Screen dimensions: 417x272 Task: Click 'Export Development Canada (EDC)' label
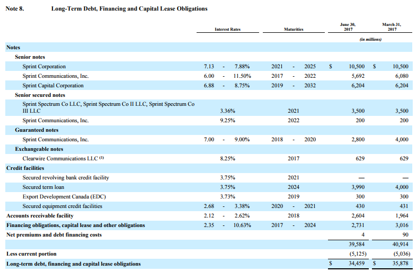64,197
